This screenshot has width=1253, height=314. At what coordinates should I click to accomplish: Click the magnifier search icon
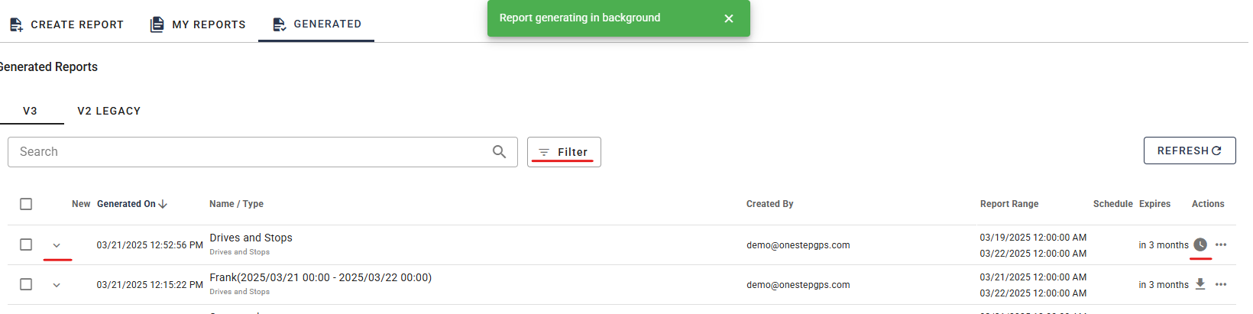(499, 152)
